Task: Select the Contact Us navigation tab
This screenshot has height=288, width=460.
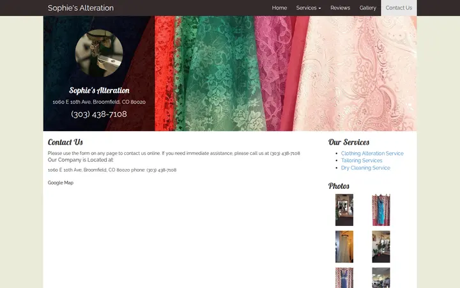Action: point(399,8)
